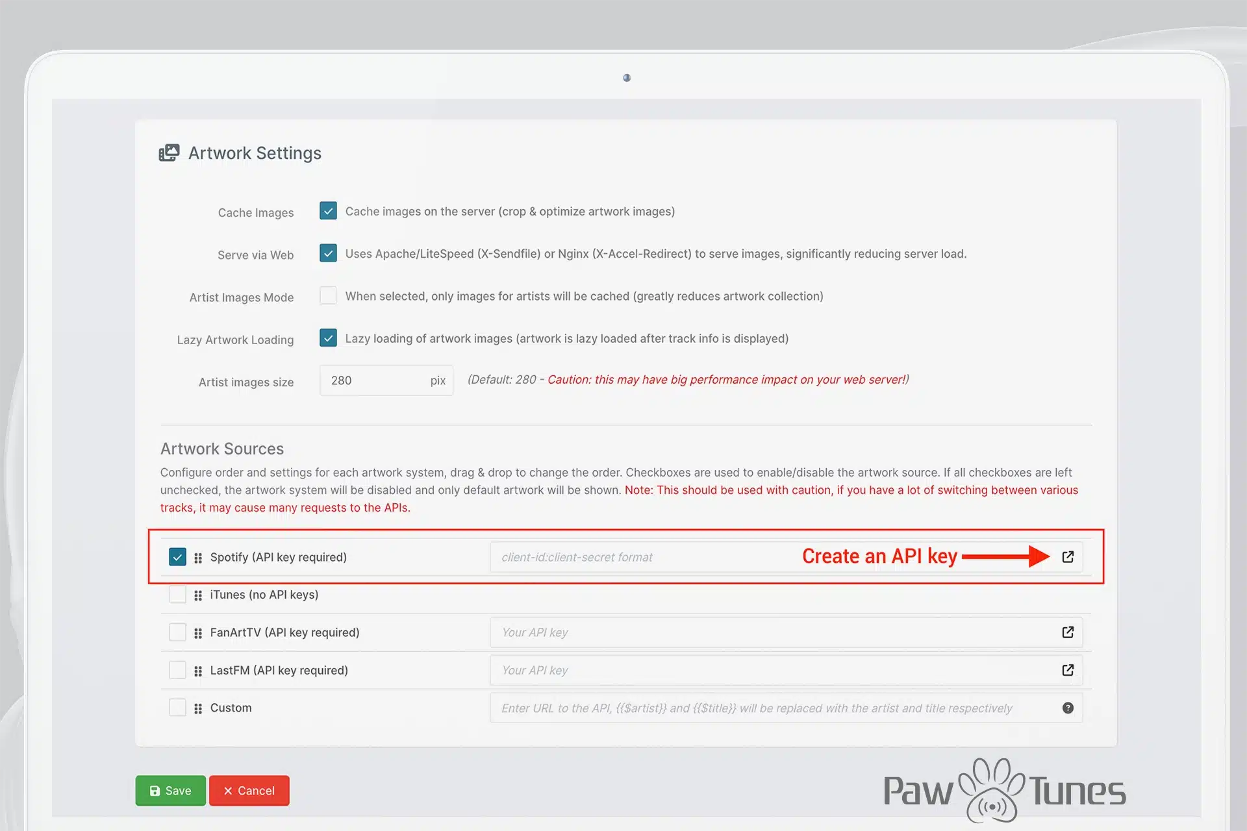Enable the LastFM artwork source checkbox
1247x831 pixels.
pos(177,670)
